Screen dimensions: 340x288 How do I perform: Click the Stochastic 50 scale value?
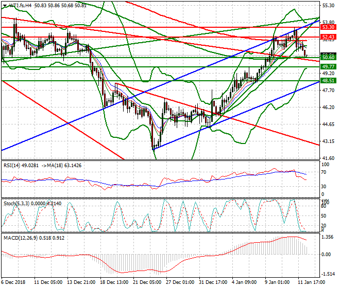(x=324, y=216)
